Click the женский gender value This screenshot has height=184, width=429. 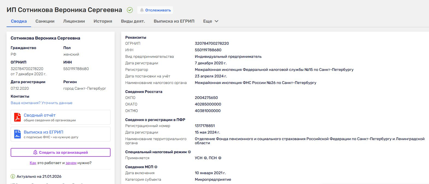click(71, 54)
